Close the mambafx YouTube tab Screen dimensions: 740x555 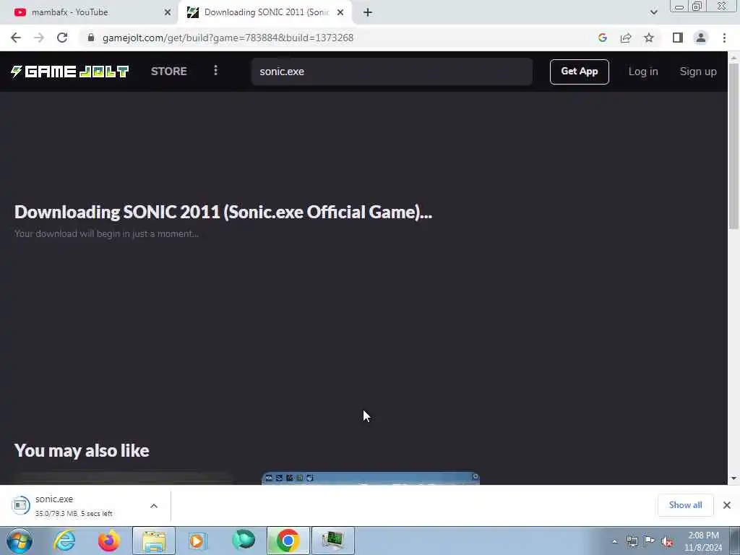tap(167, 12)
